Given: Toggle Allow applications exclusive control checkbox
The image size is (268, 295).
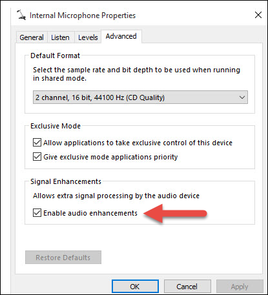Looking at the screenshot, I should pyautogui.click(x=37, y=143).
